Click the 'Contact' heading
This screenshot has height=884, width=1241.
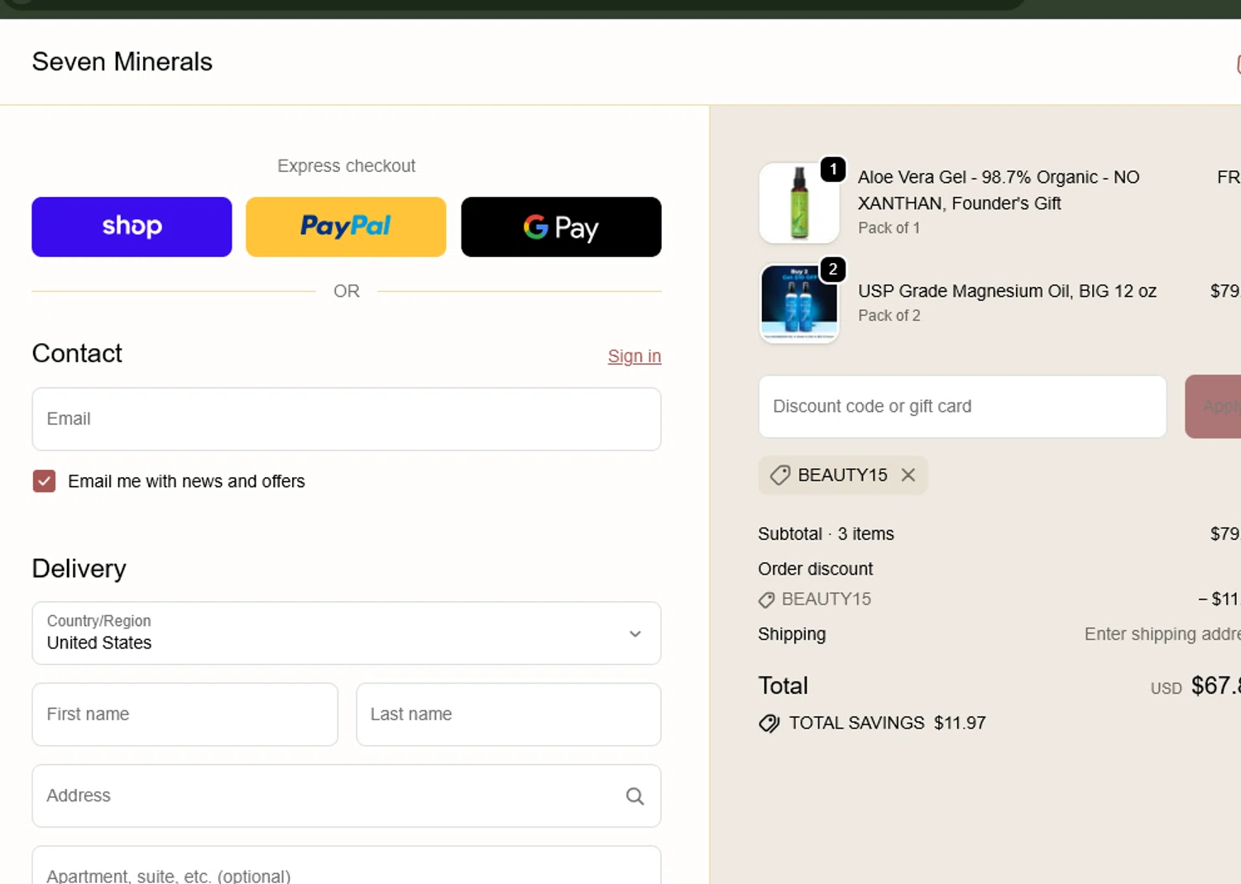point(77,354)
